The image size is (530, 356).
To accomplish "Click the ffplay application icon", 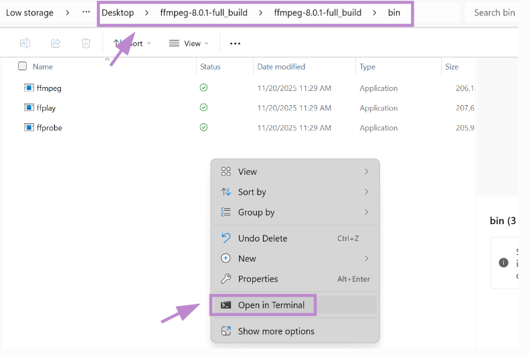I will [x=29, y=108].
